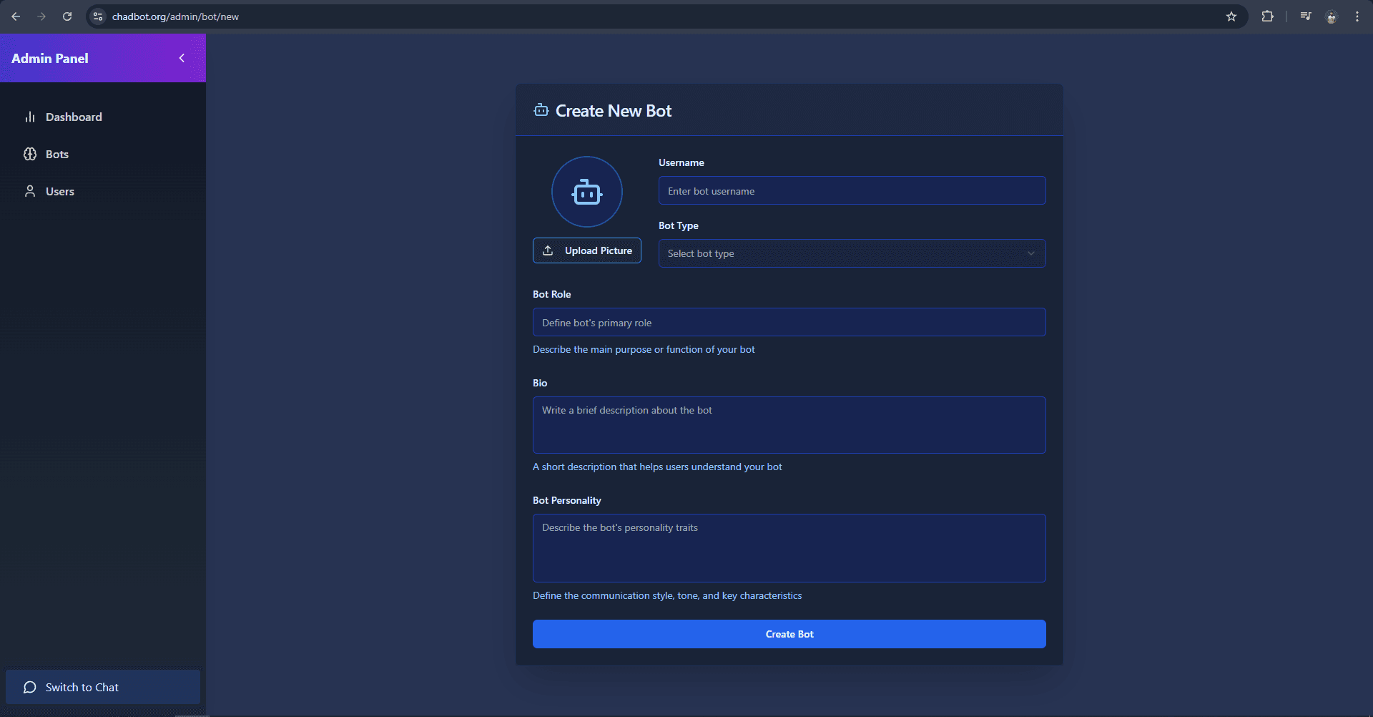Click the chat bubble icon next to Switch to Chat
Viewport: 1373px width, 717px height.
click(x=29, y=687)
